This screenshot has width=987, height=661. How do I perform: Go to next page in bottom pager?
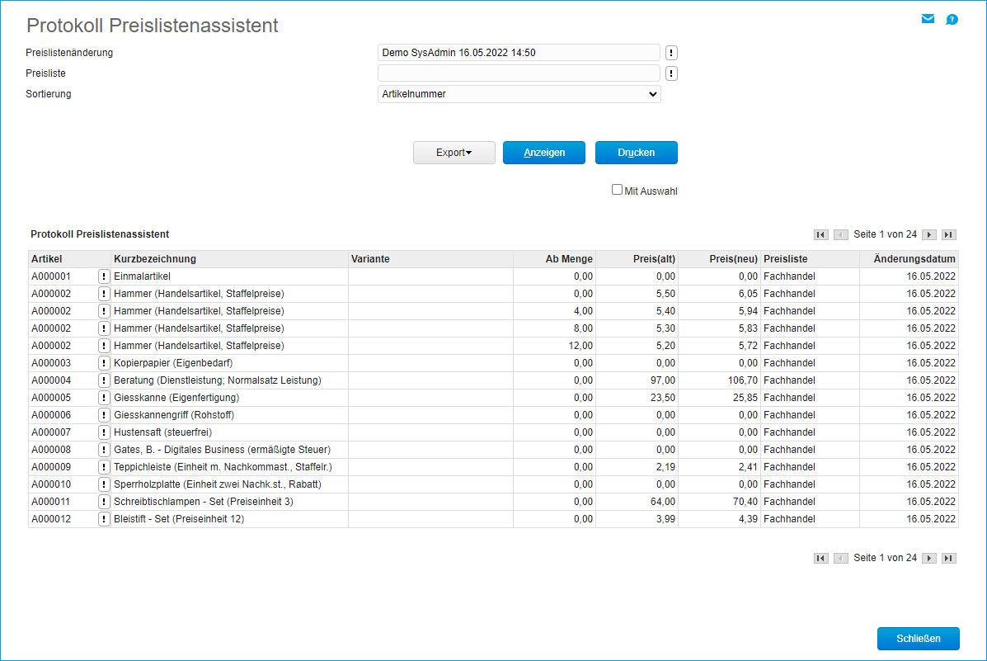tap(929, 559)
